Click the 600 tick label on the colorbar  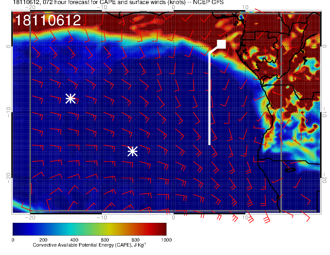(x=105, y=240)
